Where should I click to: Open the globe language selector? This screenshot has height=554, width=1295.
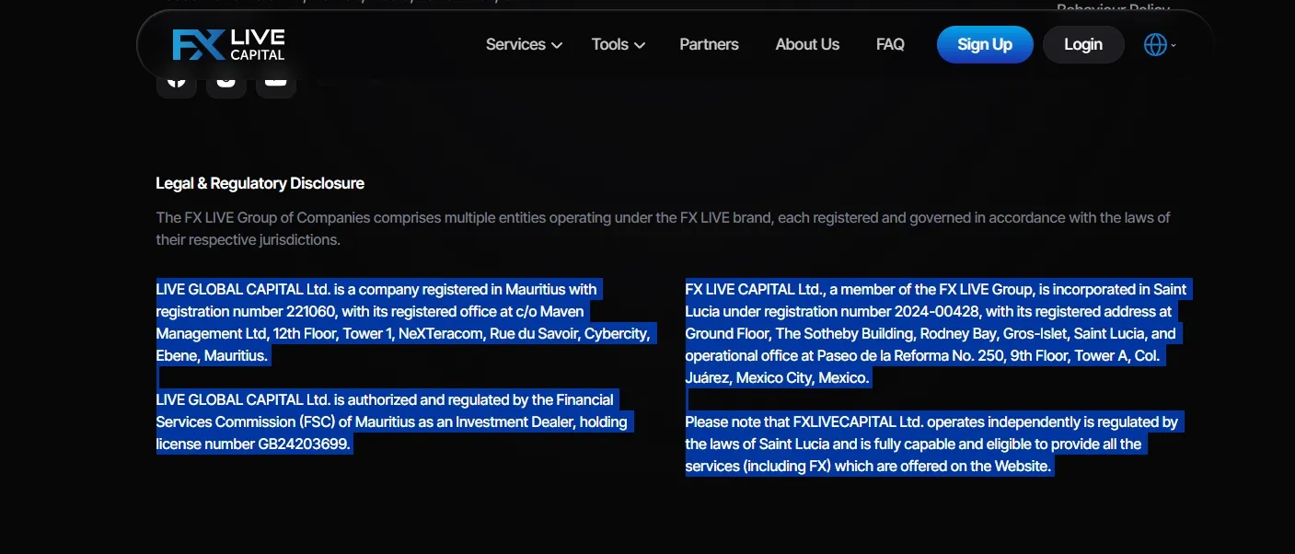click(x=1160, y=44)
